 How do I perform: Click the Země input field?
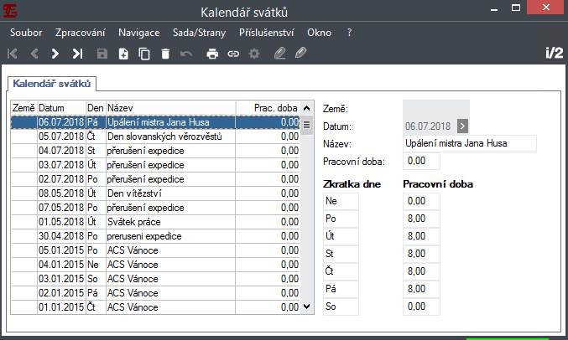[x=436, y=109]
